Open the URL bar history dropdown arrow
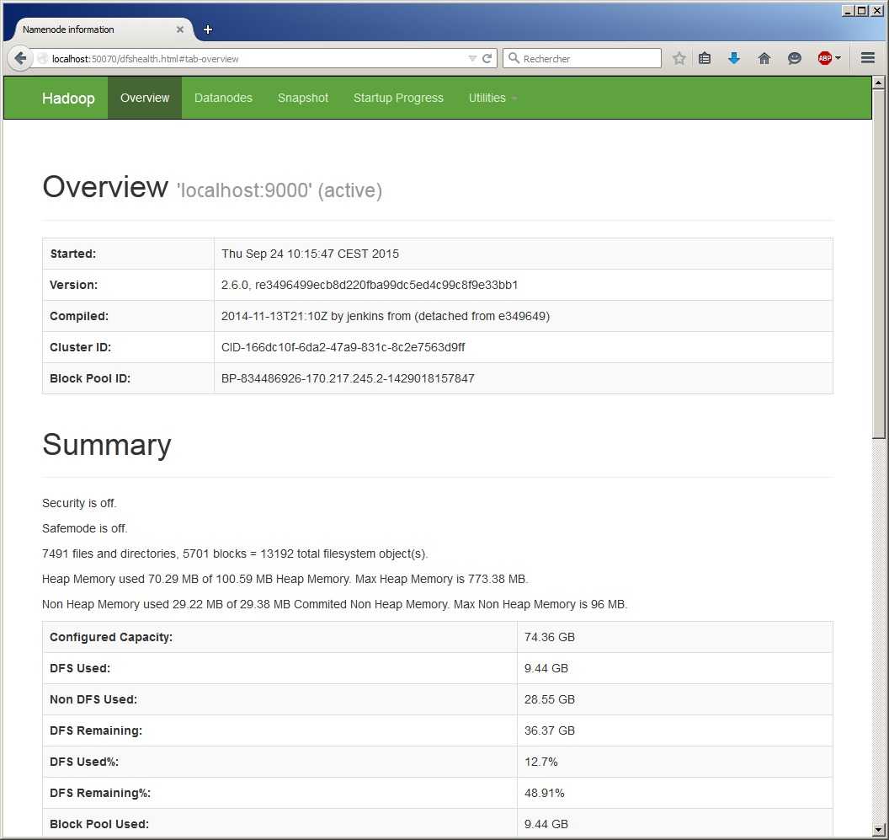The height and width of the screenshot is (840, 889). point(472,59)
